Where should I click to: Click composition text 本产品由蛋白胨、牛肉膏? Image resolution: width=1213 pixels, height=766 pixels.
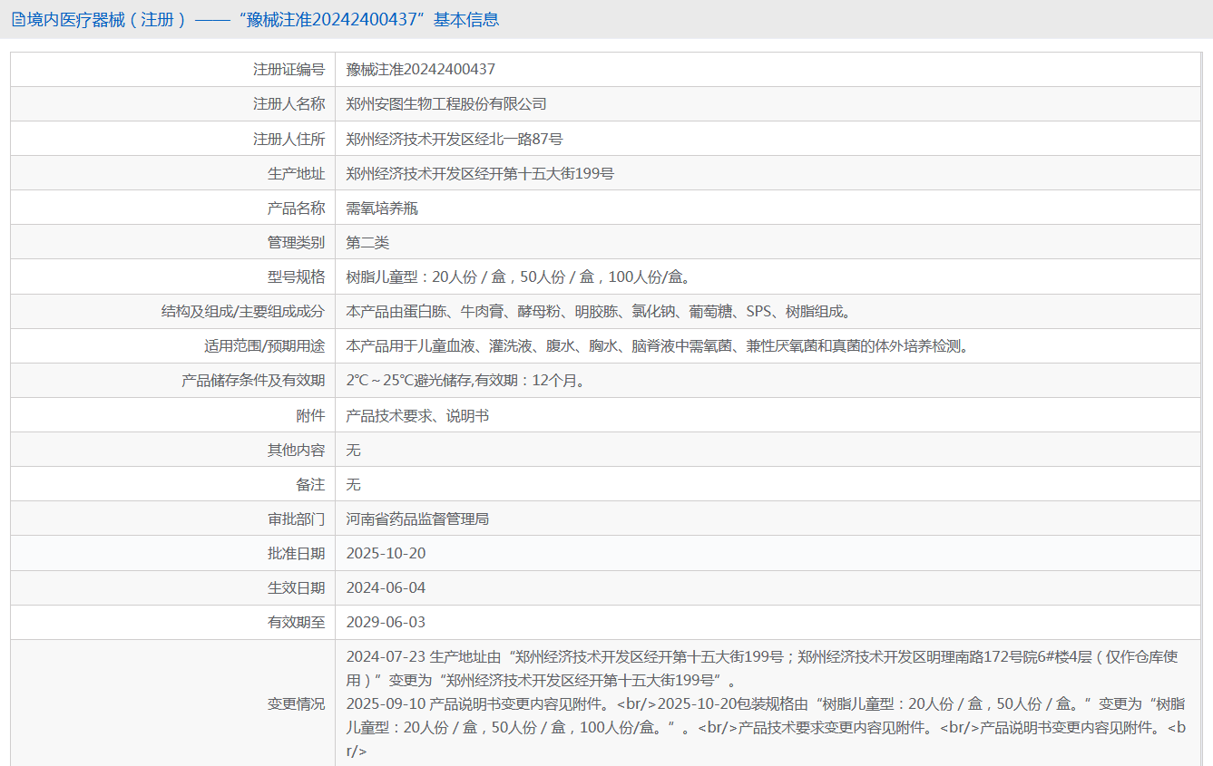coord(600,311)
